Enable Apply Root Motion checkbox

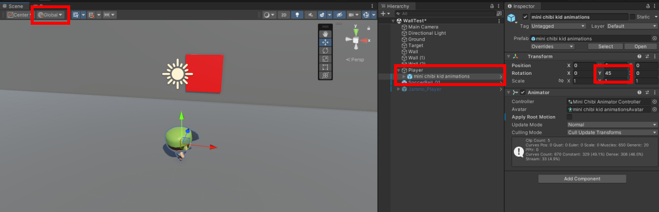pyautogui.click(x=569, y=117)
